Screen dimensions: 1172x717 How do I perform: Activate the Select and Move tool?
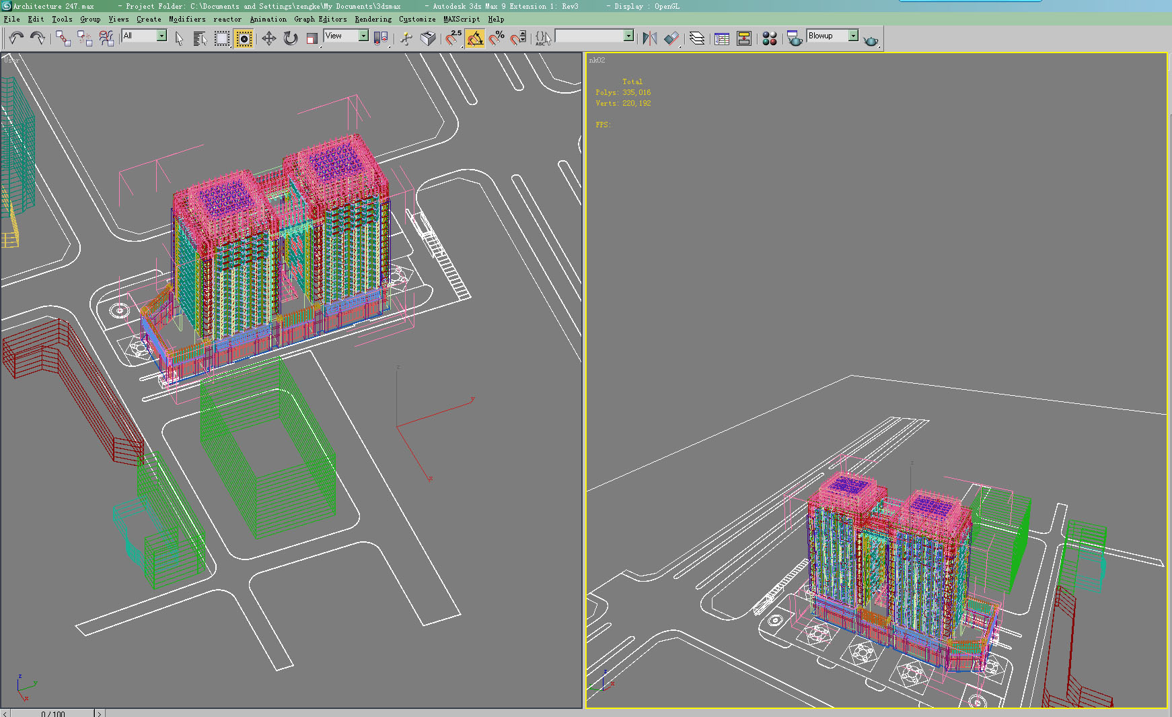pyautogui.click(x=269, y=38)
